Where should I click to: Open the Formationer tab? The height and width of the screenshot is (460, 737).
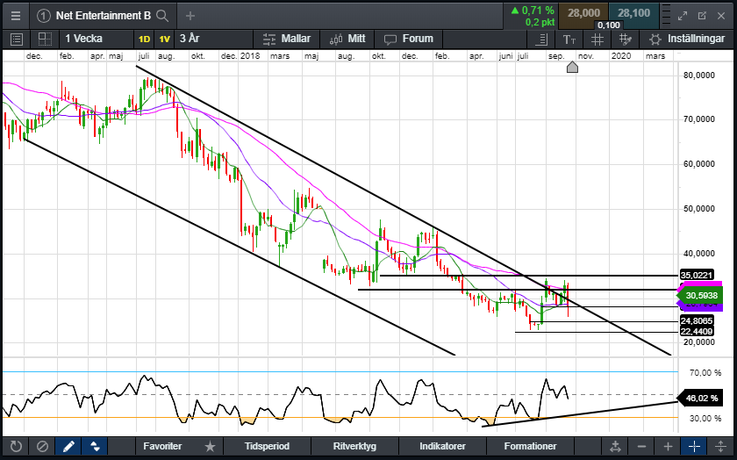click(x=530, y=446)
